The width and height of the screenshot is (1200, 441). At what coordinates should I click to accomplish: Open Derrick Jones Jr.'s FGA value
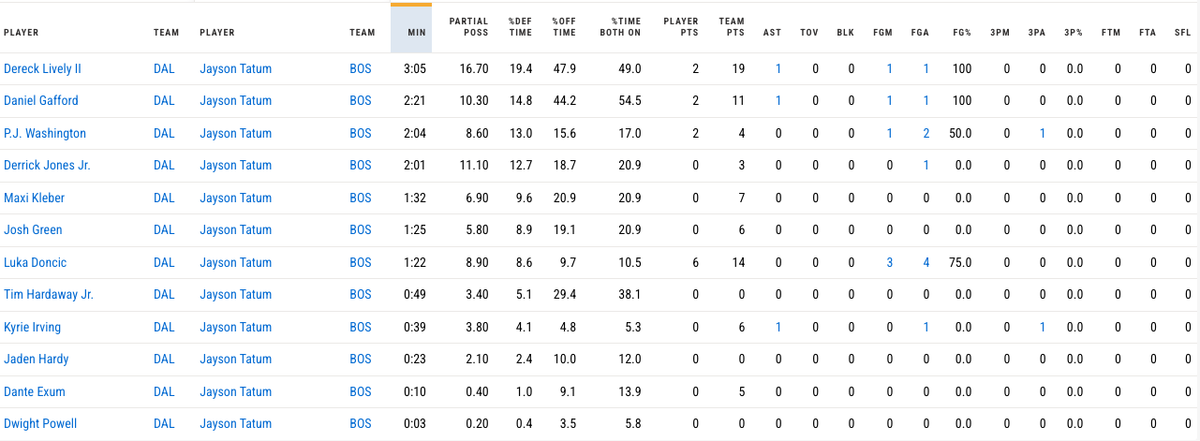[926, 165]
